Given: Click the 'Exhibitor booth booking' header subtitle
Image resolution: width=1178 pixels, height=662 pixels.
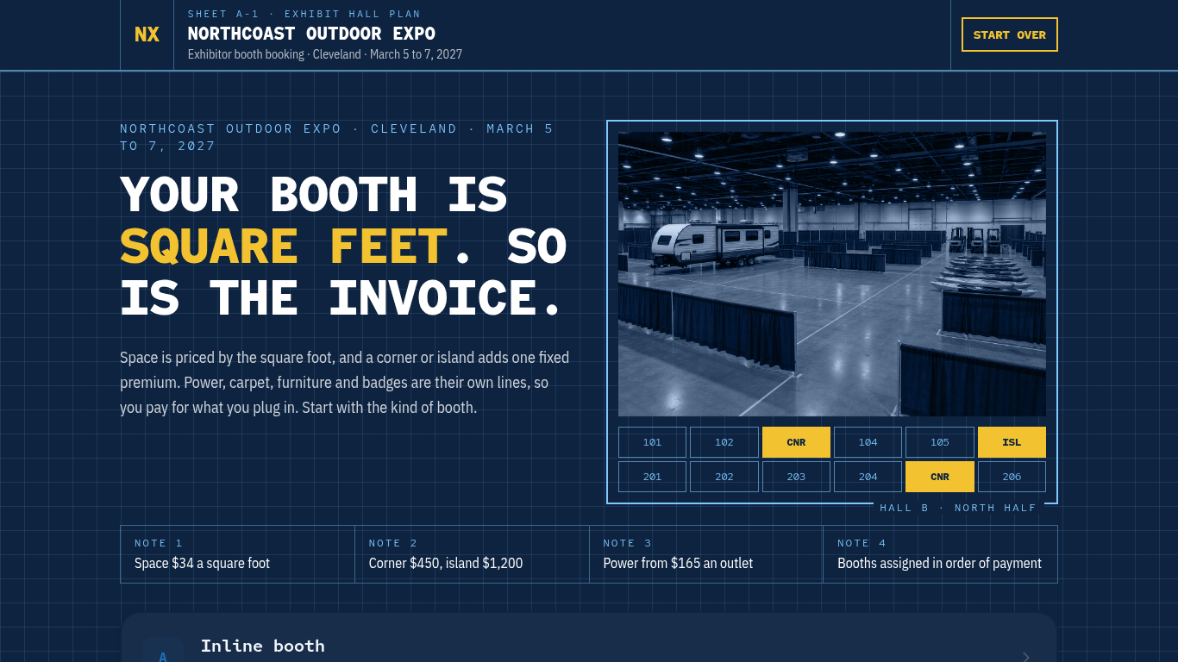Looking at the screenshot, I should [x=325, y=54].
